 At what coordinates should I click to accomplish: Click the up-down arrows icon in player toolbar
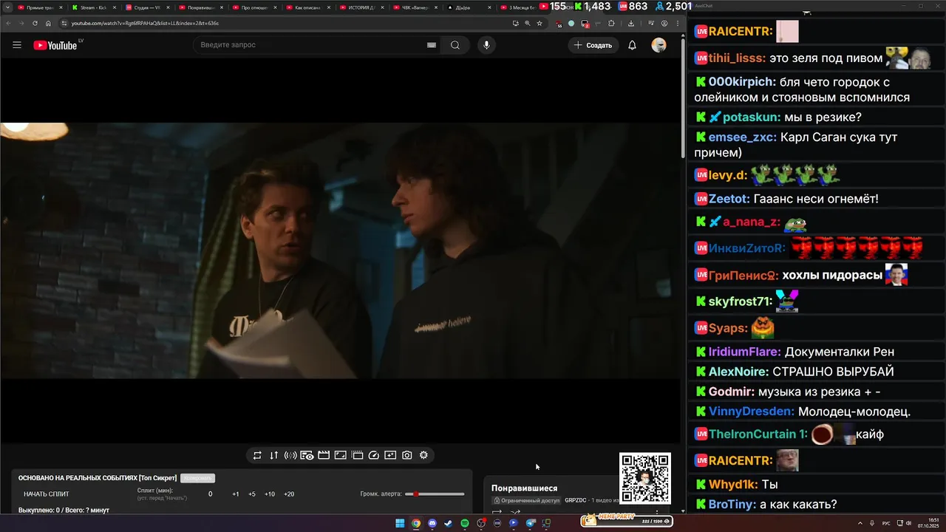(273, 455)
